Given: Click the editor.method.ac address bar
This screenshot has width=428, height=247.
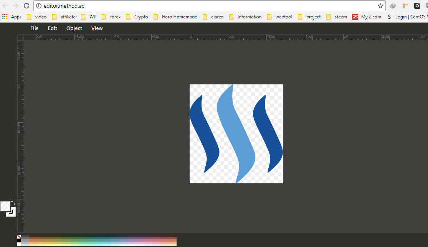Looking at the screenshot, I should tap(209, 6).
